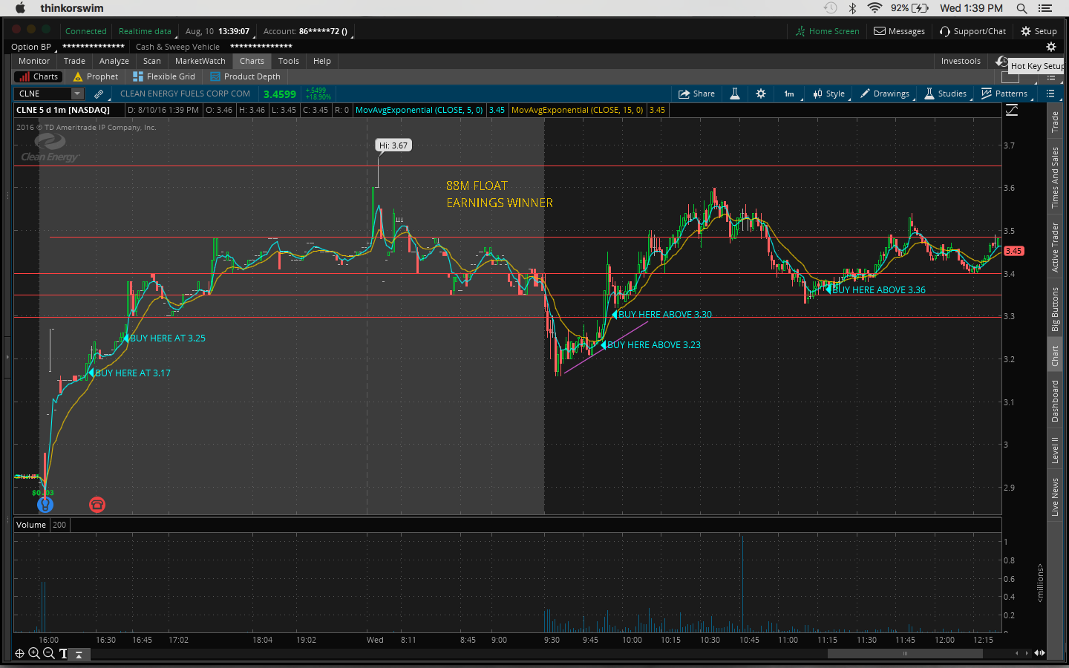
Task: Open Messages center
Action: pos(899,31)
